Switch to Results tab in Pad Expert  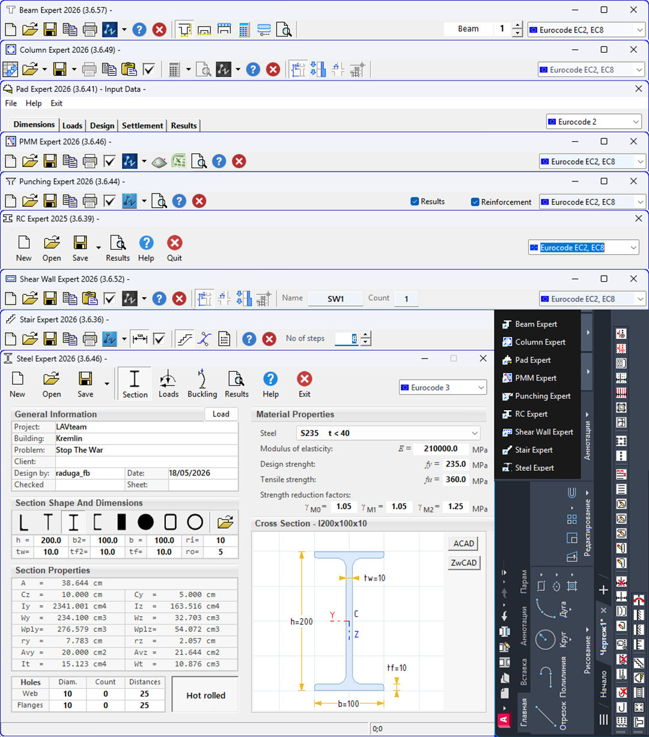(184, 126)
